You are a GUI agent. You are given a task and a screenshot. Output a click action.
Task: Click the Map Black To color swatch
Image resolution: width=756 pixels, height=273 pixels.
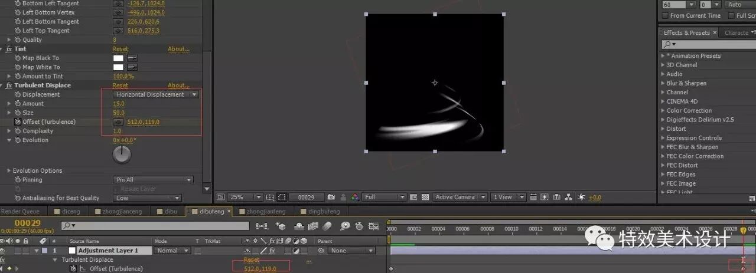tap(118, 58)
